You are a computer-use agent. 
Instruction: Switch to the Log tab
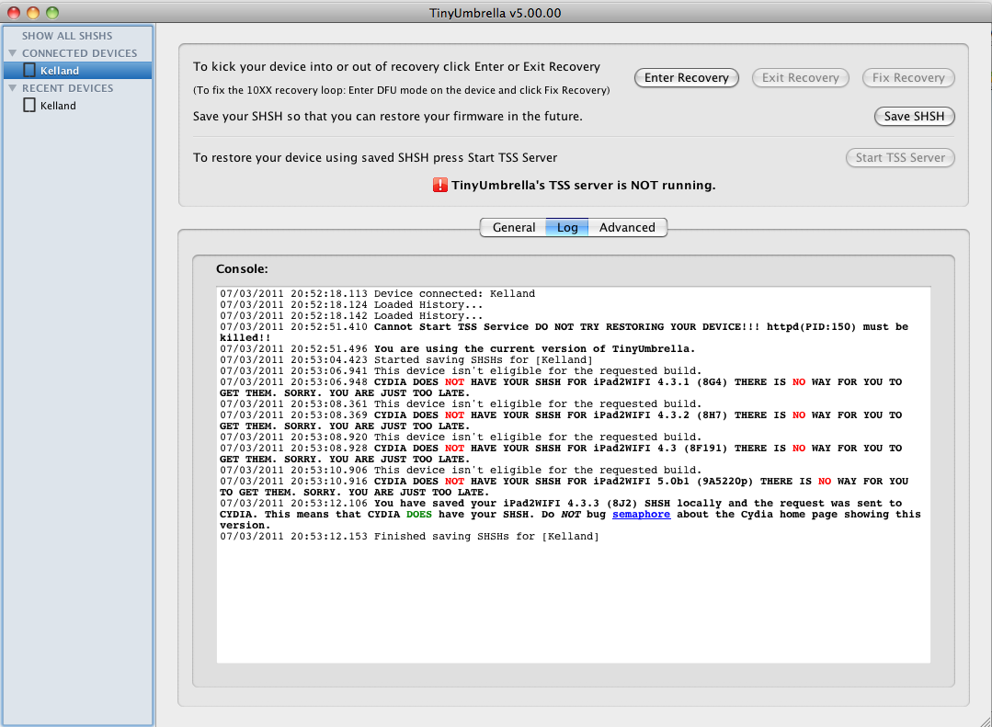pyautogui.click(x=567, y=227)
